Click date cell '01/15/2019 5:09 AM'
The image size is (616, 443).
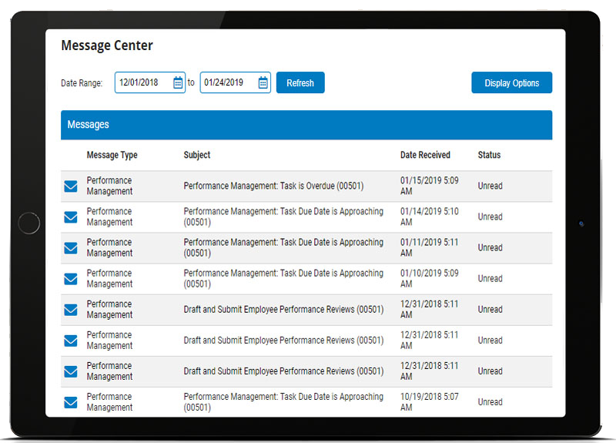coord(430,186)
